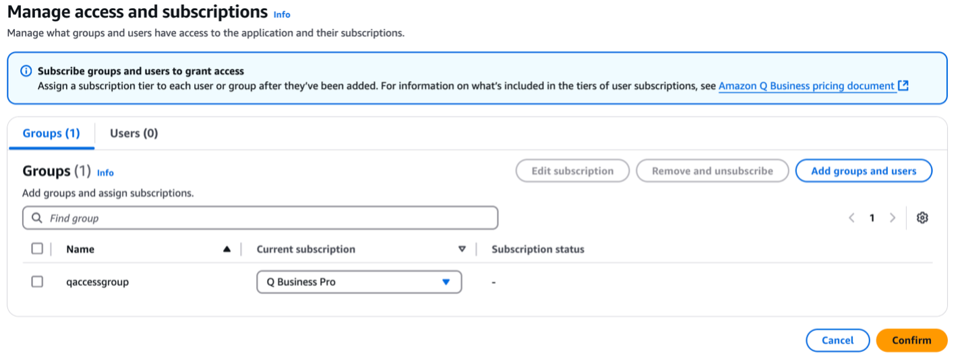The image size is (964, 362).
Task: Sort Current subscription column using down arrow
Action: click(462, 249)
